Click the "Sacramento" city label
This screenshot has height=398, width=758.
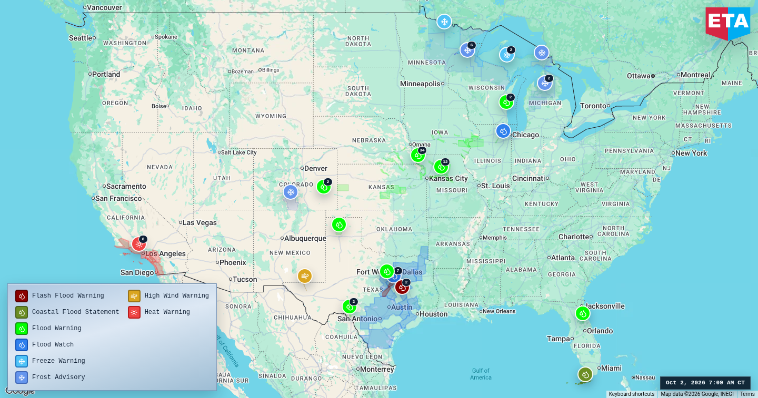point(126,186)
